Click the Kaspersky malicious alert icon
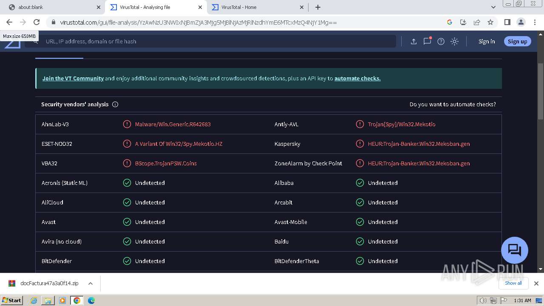Viewport: 544px width, 306px height. click(x=360, y=144)
